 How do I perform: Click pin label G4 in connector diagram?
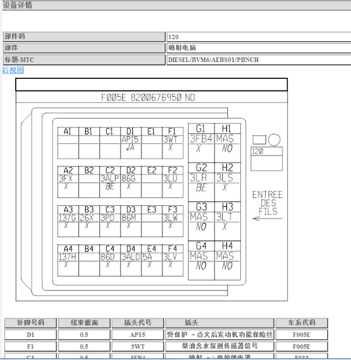tap(201, 246)
